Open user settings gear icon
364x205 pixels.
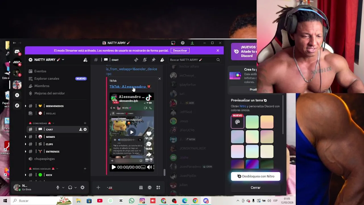click(x=82, y=188)
